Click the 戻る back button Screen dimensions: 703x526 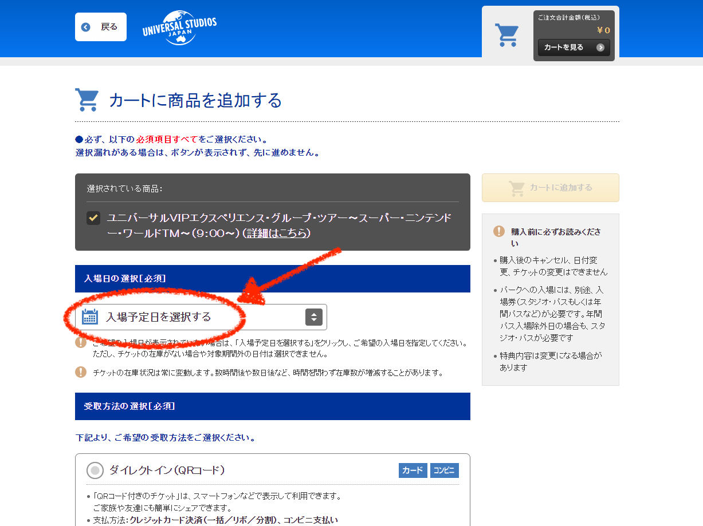[101, 27]
